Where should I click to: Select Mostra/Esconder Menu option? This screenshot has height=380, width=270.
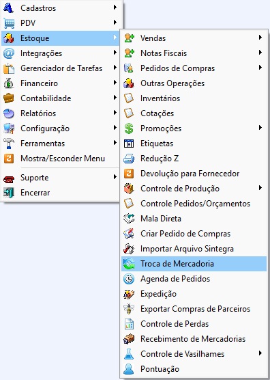61,159
